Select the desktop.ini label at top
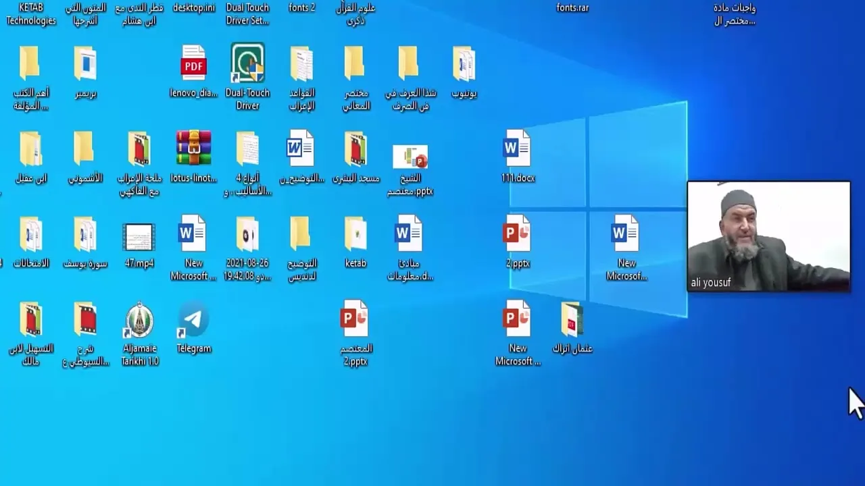Image resolution: width=865 pixels, height=486 pixels. pyautogui.click(x=194, y=8)
